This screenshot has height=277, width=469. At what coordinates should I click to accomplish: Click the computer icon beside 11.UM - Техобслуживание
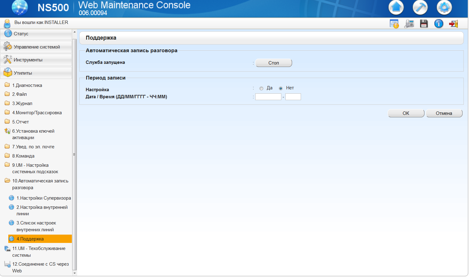pos(7,248)
